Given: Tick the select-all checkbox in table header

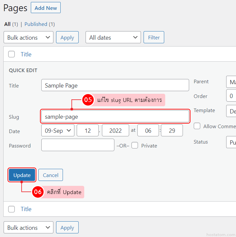Looking at the screenshot, I should pyautogui.click(x=11, y=54).
